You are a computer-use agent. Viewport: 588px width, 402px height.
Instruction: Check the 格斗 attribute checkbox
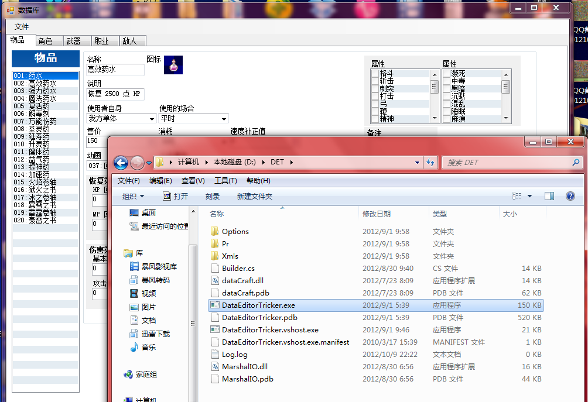375,73
